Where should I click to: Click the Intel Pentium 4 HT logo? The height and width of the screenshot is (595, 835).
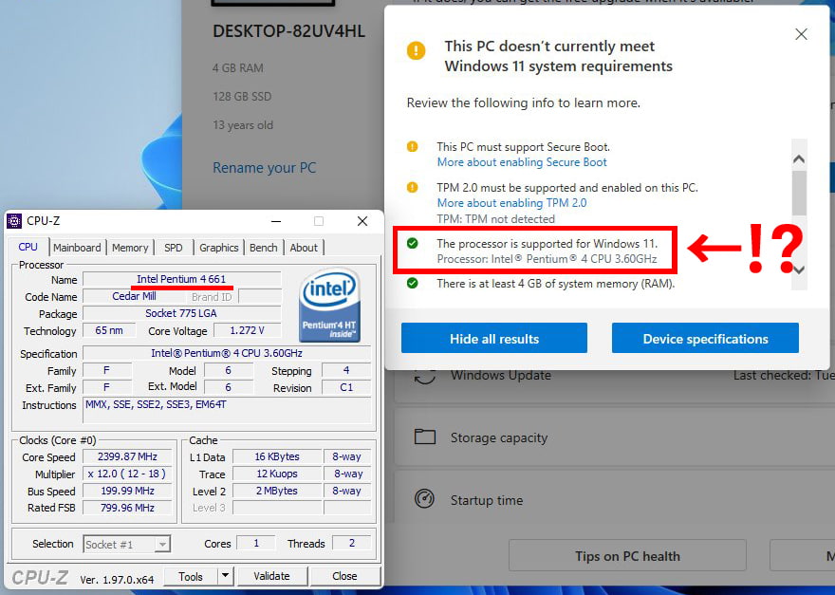coord(329,305)
